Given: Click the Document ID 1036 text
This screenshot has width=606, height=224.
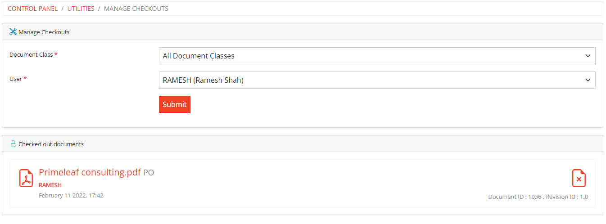Looking at the screenshot, I should coord(515,197).
